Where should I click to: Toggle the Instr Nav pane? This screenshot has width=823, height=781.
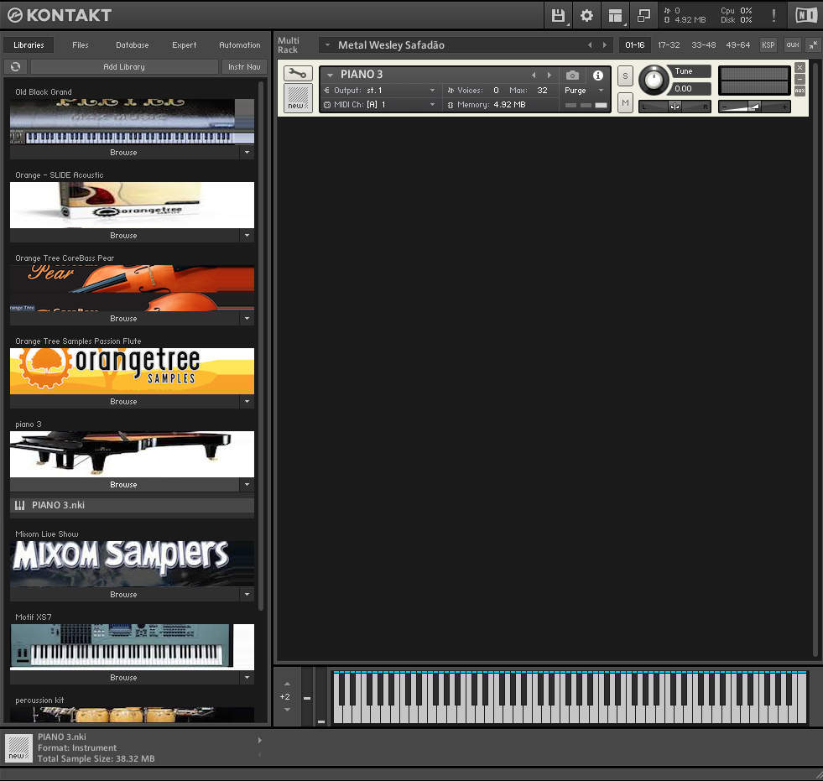[244, 66]
